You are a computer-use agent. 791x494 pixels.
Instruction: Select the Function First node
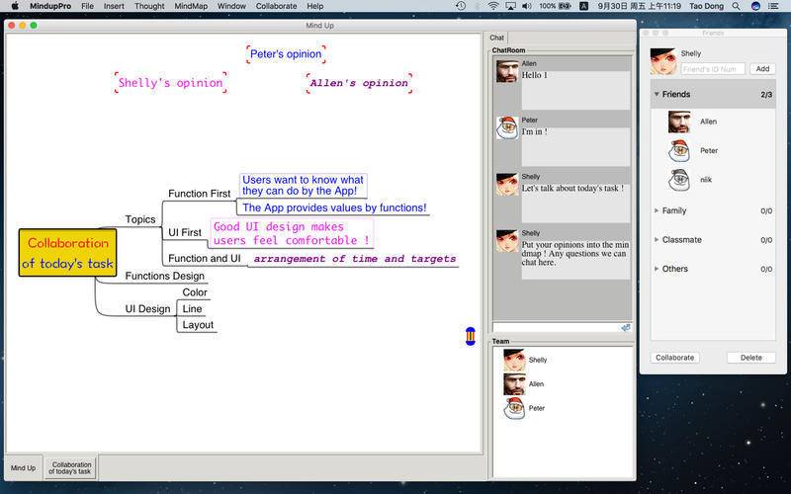(x=200, y=194)
